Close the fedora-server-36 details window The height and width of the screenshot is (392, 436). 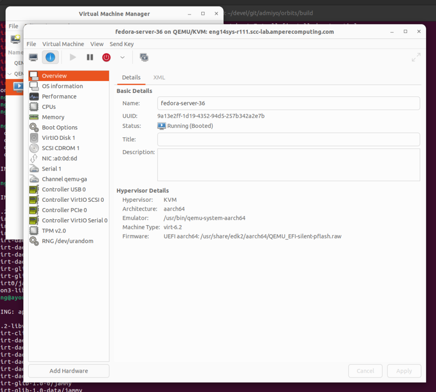tap(419, 32)
